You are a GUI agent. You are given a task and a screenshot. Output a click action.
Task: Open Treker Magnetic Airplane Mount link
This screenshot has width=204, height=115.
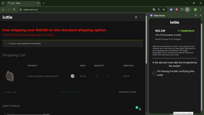click(43, 76)
